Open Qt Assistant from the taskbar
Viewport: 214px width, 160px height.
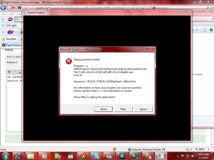click(57, 156)
